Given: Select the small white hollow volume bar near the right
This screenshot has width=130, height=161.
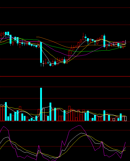Looking at the screenshot, I should [114, 120].
